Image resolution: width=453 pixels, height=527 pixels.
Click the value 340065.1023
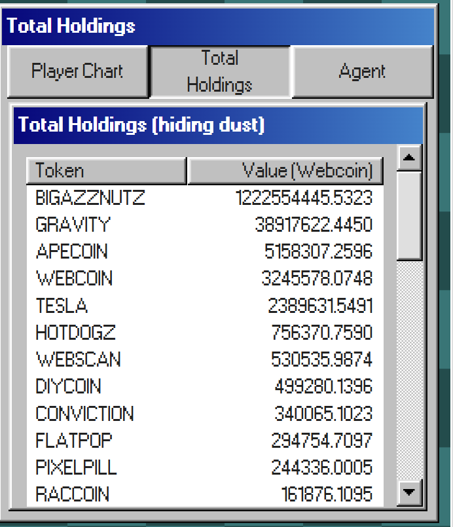click(323, 413)
